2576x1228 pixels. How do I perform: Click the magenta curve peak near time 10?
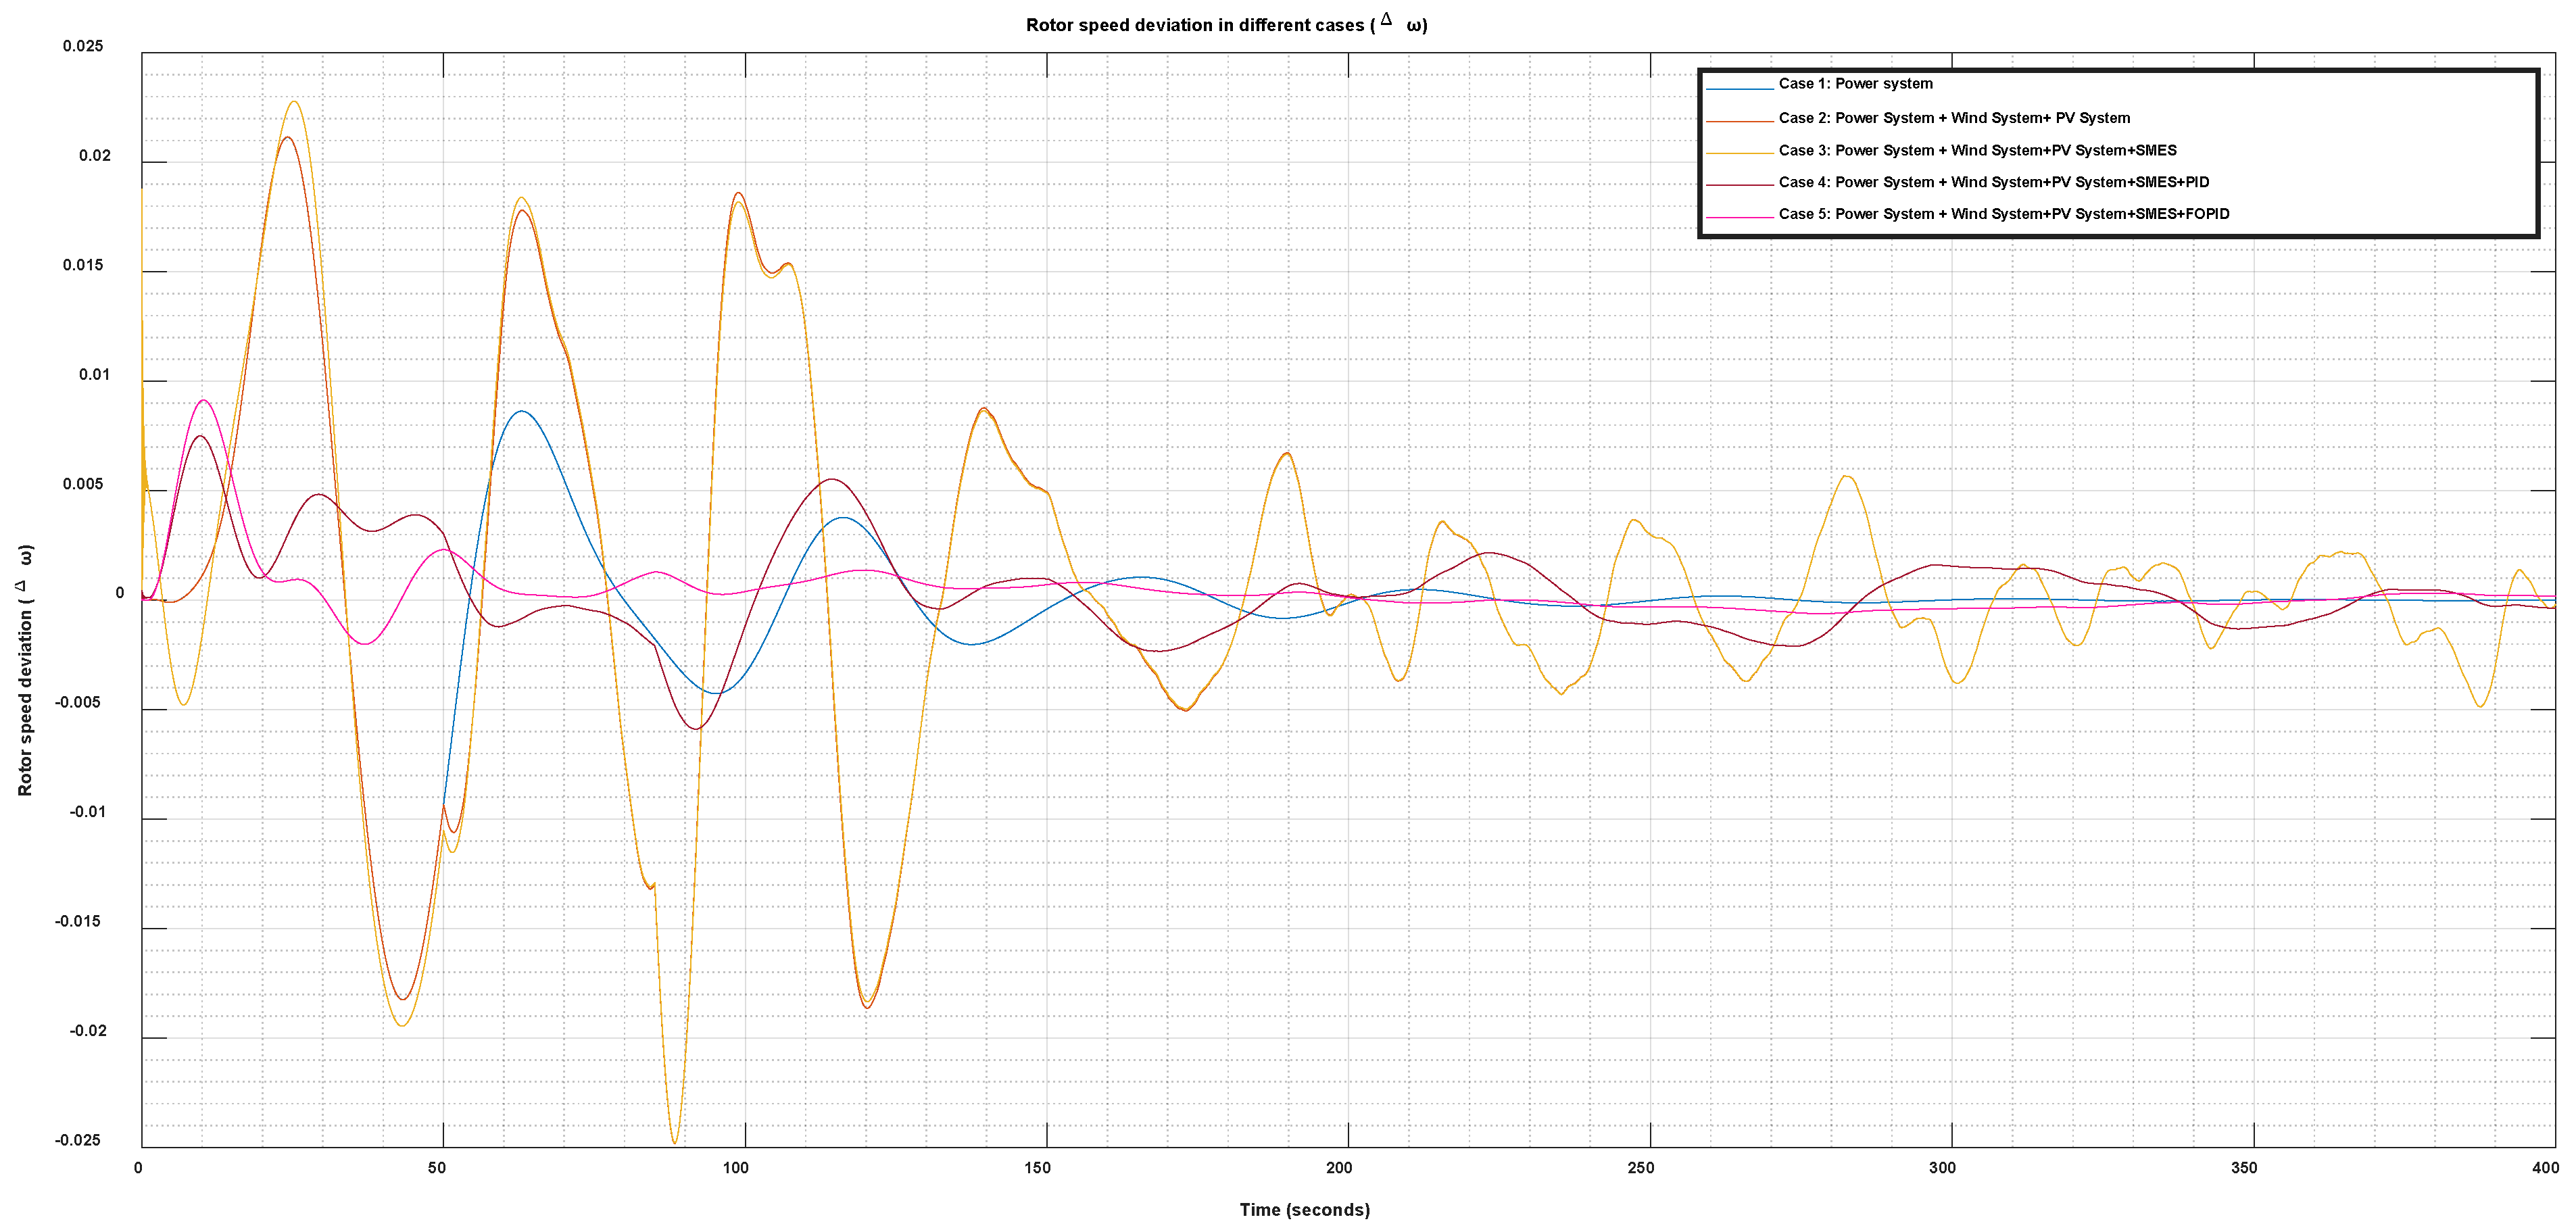203,400
